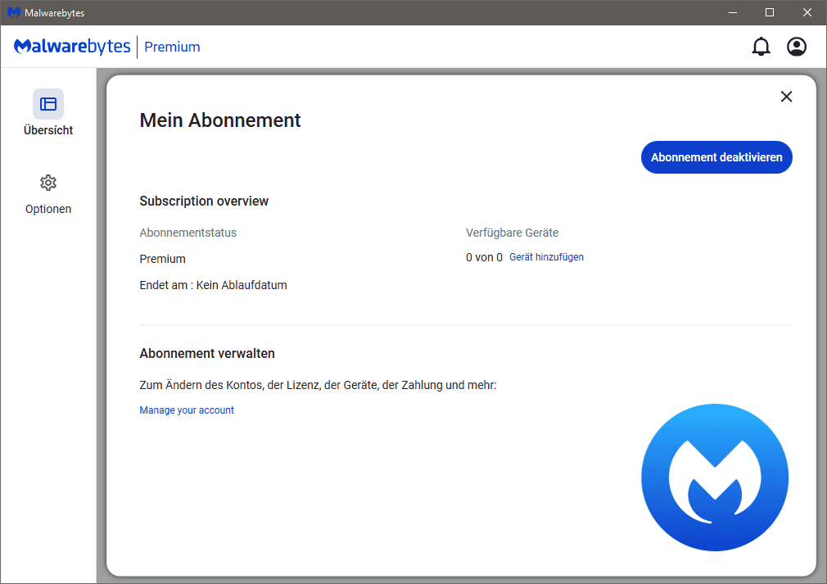Close the Mein Abonnement panel
This screenshot has height=584, width=827.
coord(786,97)
